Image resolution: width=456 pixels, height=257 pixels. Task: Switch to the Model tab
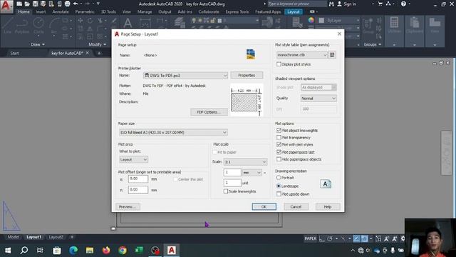coord(13,237)
